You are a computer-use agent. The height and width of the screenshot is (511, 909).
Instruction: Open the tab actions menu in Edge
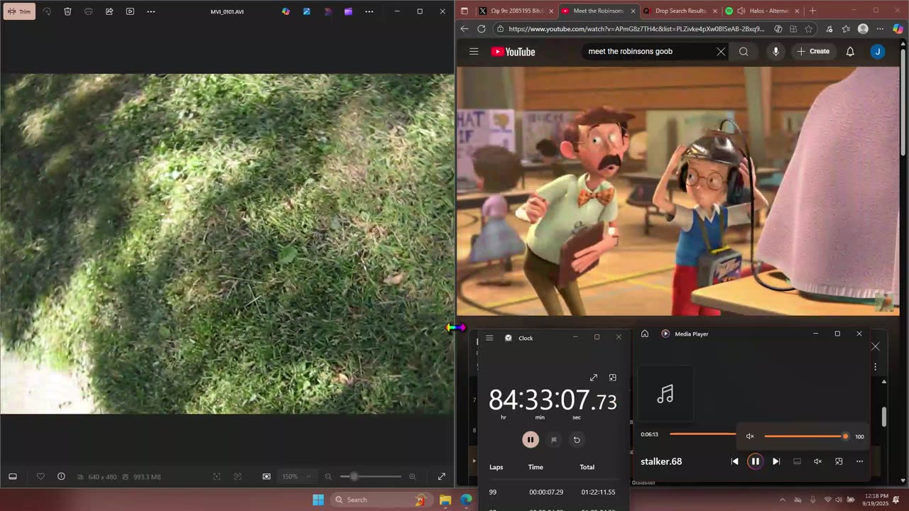click(464, 11)
